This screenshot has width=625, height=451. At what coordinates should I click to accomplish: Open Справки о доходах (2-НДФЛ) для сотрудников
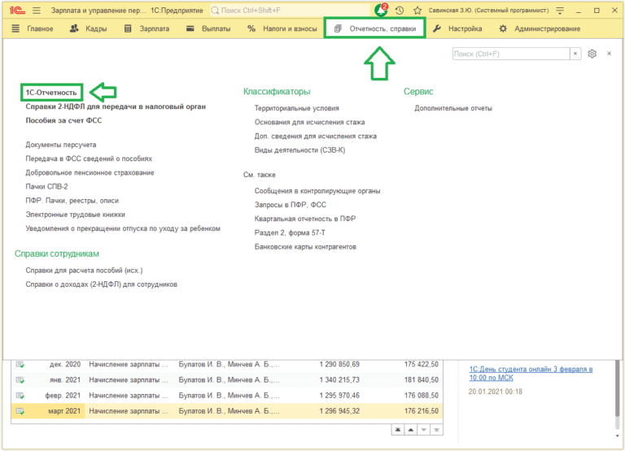(x=101, y=284)
